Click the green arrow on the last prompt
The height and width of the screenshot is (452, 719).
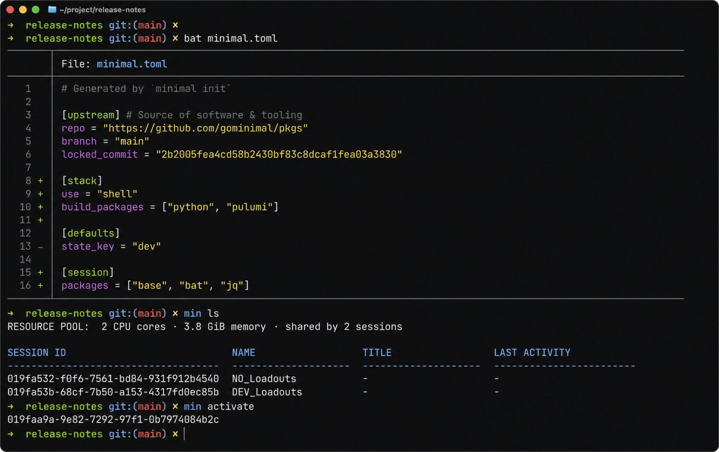coord(11,434)
